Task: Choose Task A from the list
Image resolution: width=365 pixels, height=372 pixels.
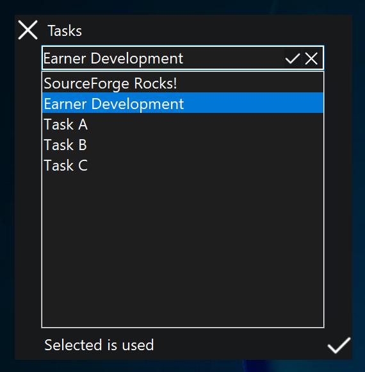Action: click(182, 124)
